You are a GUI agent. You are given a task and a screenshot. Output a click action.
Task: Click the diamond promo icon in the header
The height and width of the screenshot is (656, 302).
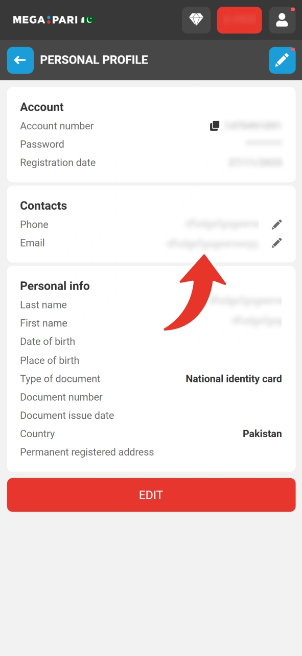pos(196,20)
